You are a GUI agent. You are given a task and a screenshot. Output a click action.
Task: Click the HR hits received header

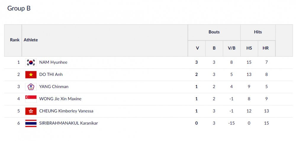click(x=266, y=48)
